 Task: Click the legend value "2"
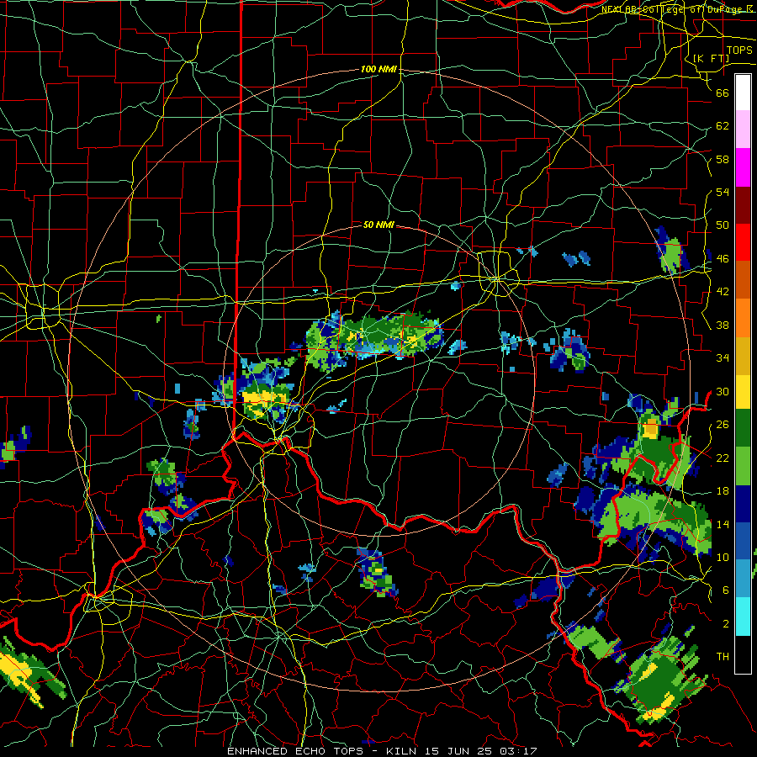(725, 624)
